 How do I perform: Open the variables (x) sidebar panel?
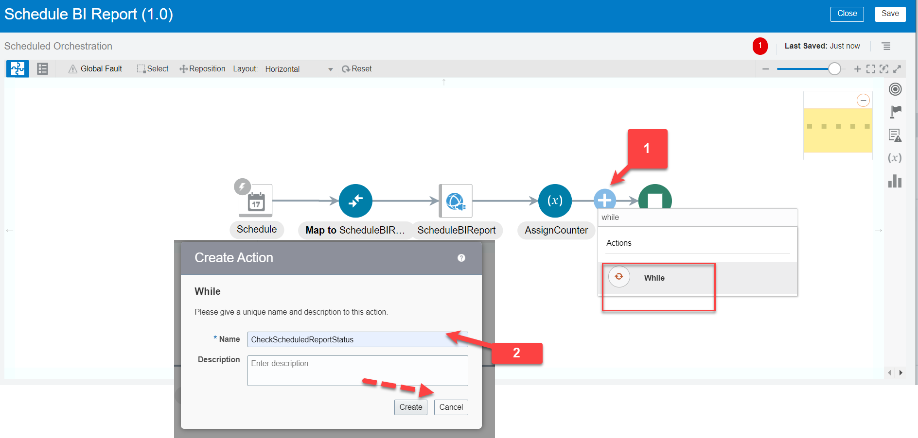point(895,158)
